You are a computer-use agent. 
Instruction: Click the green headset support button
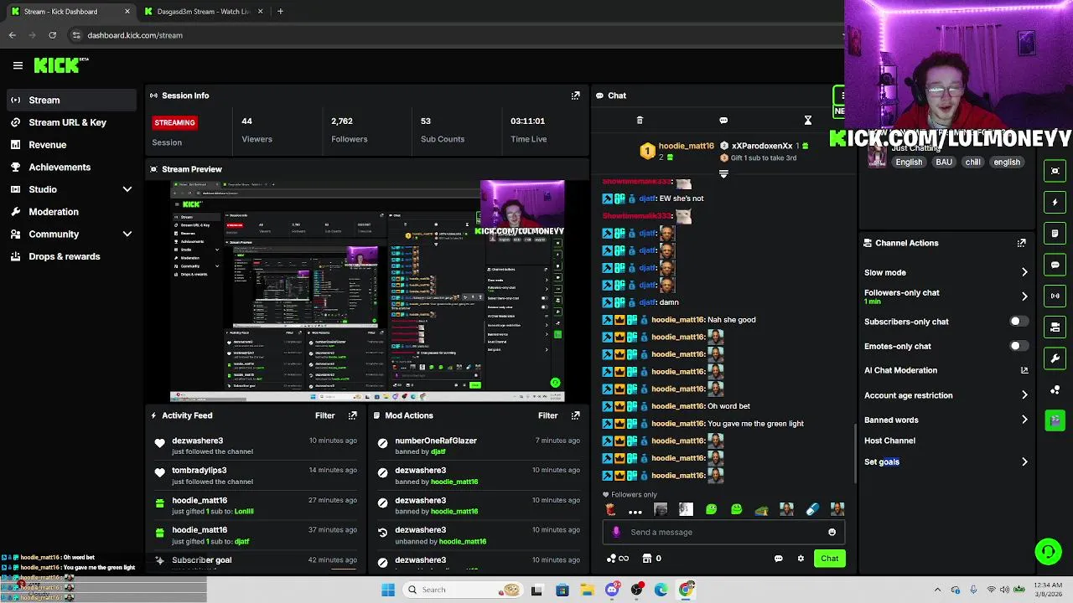(1048, 552)
